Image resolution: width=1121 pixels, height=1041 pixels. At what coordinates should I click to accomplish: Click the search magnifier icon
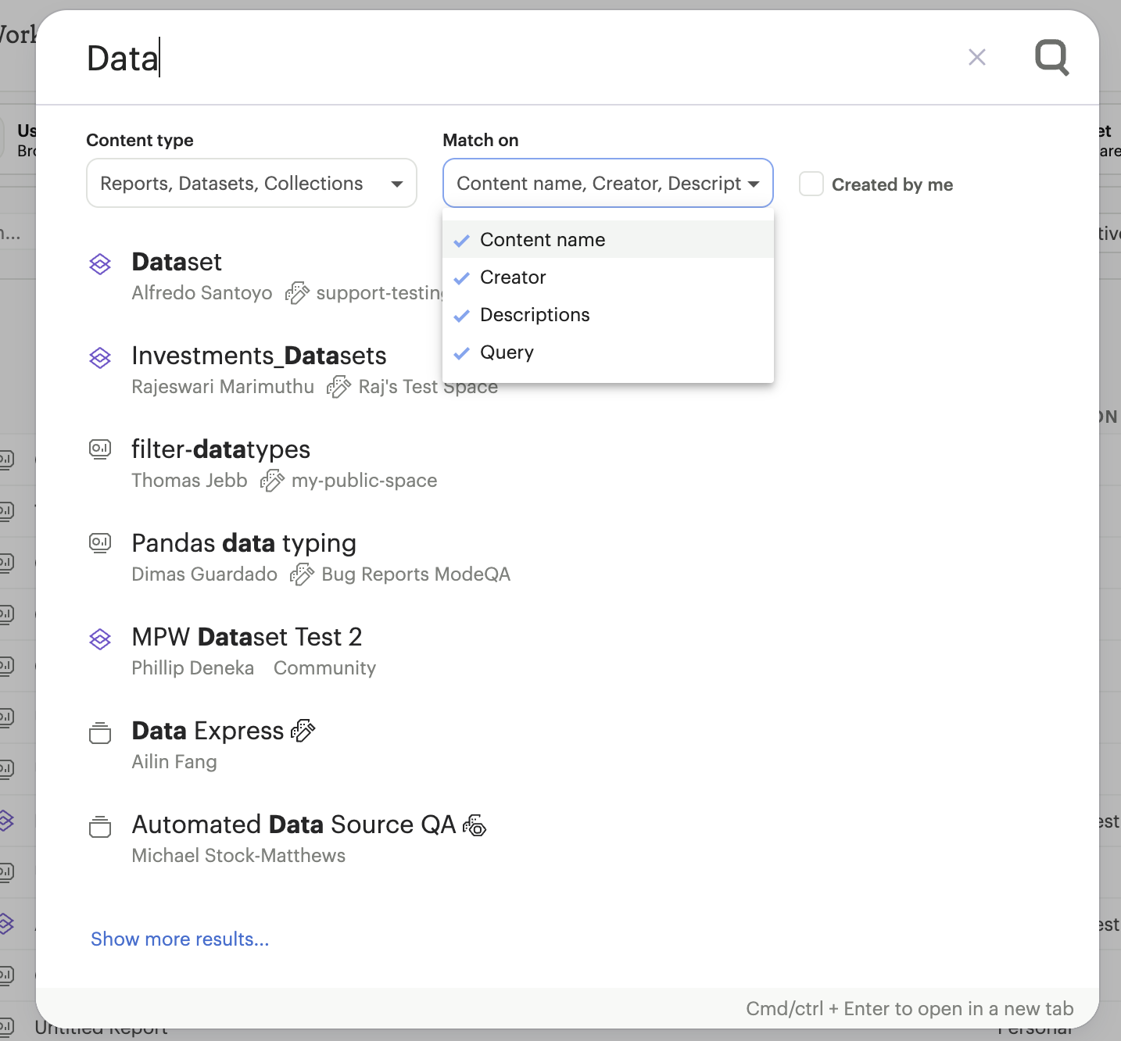1051,57
